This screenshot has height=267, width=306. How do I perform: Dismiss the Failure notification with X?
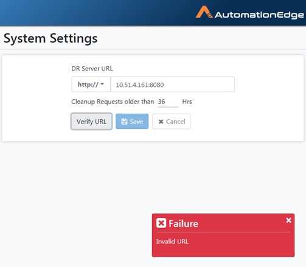(288, 220)
